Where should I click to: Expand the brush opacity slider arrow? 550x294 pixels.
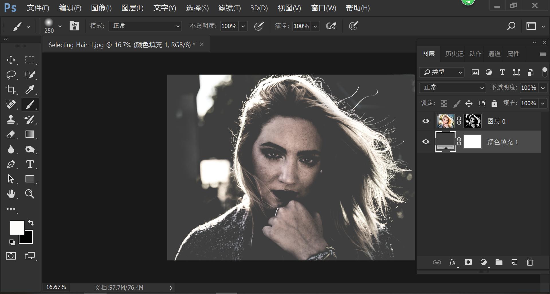[243, 26]
